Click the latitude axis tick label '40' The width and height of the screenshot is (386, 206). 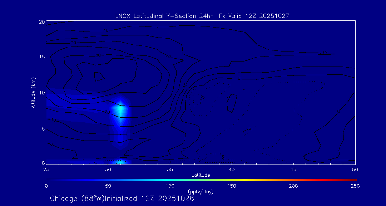tap(232, 170)
